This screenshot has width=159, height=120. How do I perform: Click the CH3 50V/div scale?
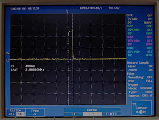(134, 41)
